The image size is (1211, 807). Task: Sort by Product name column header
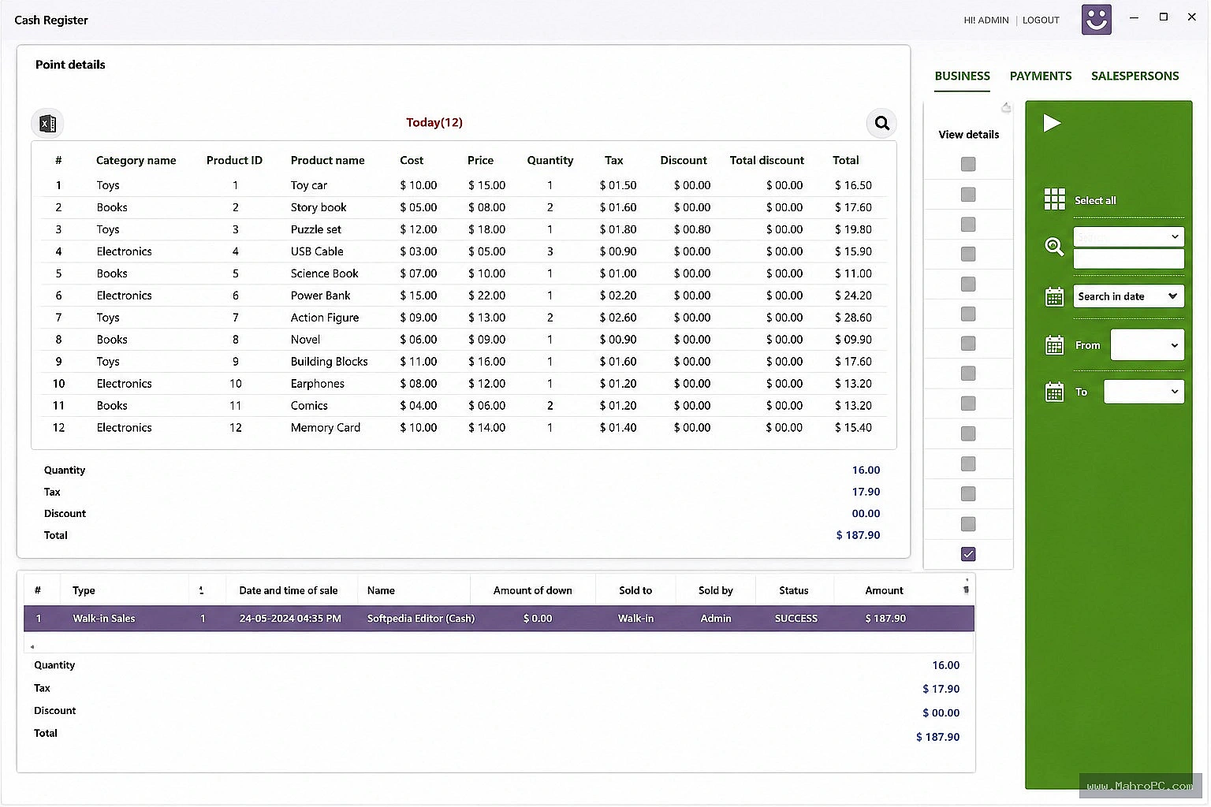[327, 160]
